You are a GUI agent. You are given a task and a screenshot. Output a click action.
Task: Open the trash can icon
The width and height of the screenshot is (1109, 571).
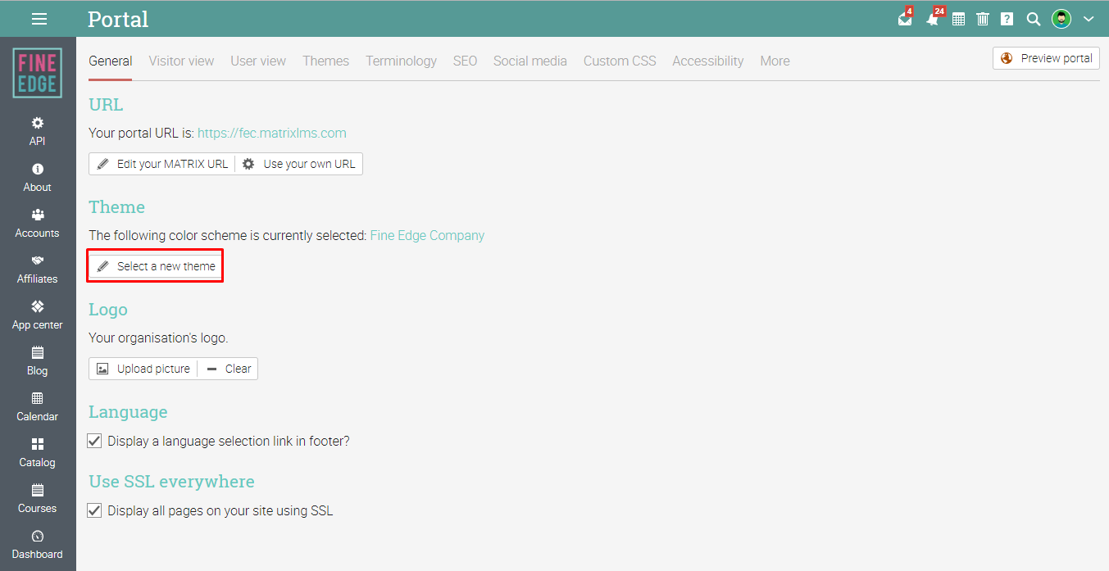[x=983, y=19]
